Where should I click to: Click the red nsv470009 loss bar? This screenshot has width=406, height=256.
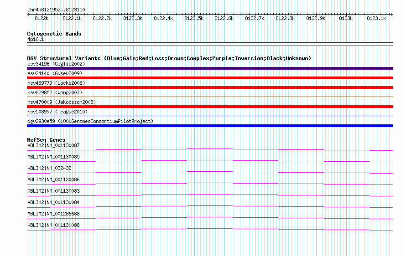coord(210,107)
